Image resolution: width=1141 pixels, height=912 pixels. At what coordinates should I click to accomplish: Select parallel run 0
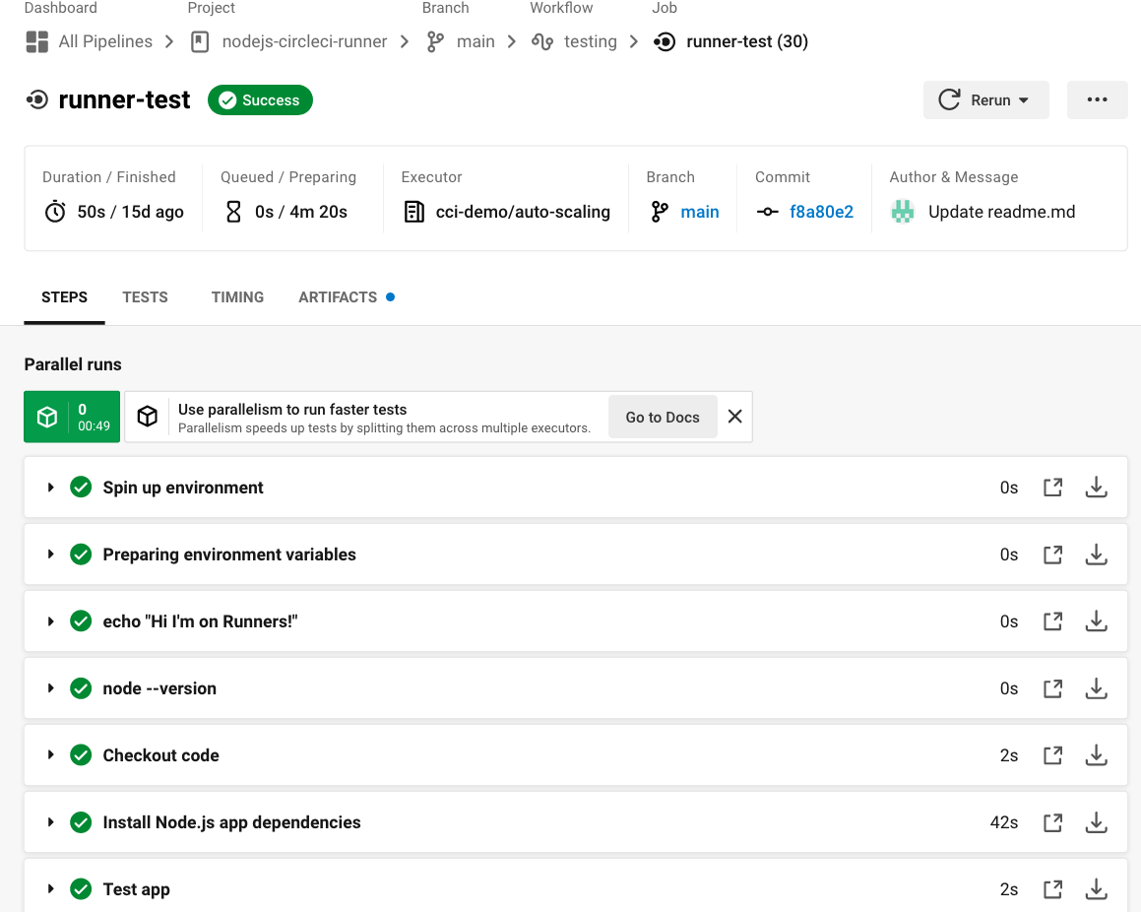tap(71, 416)
